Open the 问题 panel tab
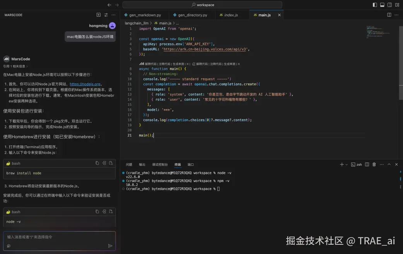Screen dimensions: 403x254 [x=129, y=165]
